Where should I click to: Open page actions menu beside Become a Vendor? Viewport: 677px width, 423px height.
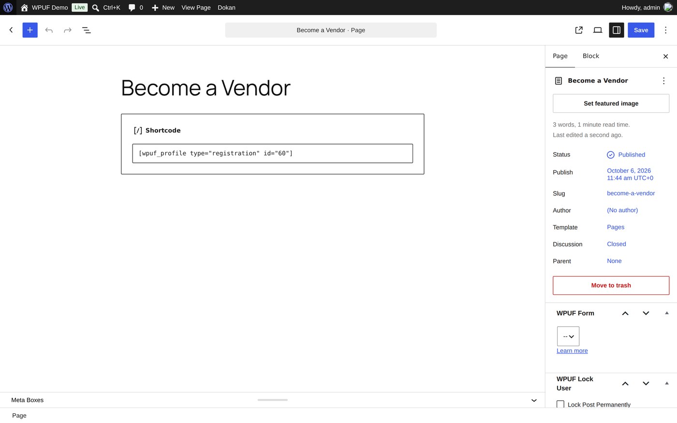coord(663,81)
